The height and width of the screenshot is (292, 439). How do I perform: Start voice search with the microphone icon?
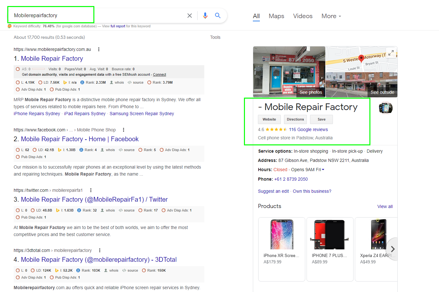pyautogui.click(x=205, y=16)
